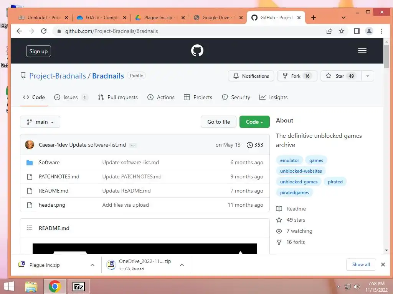Screen dimensions: 393x294
Task: Open PATCHNOTES.md file
Action: (59, 176)
